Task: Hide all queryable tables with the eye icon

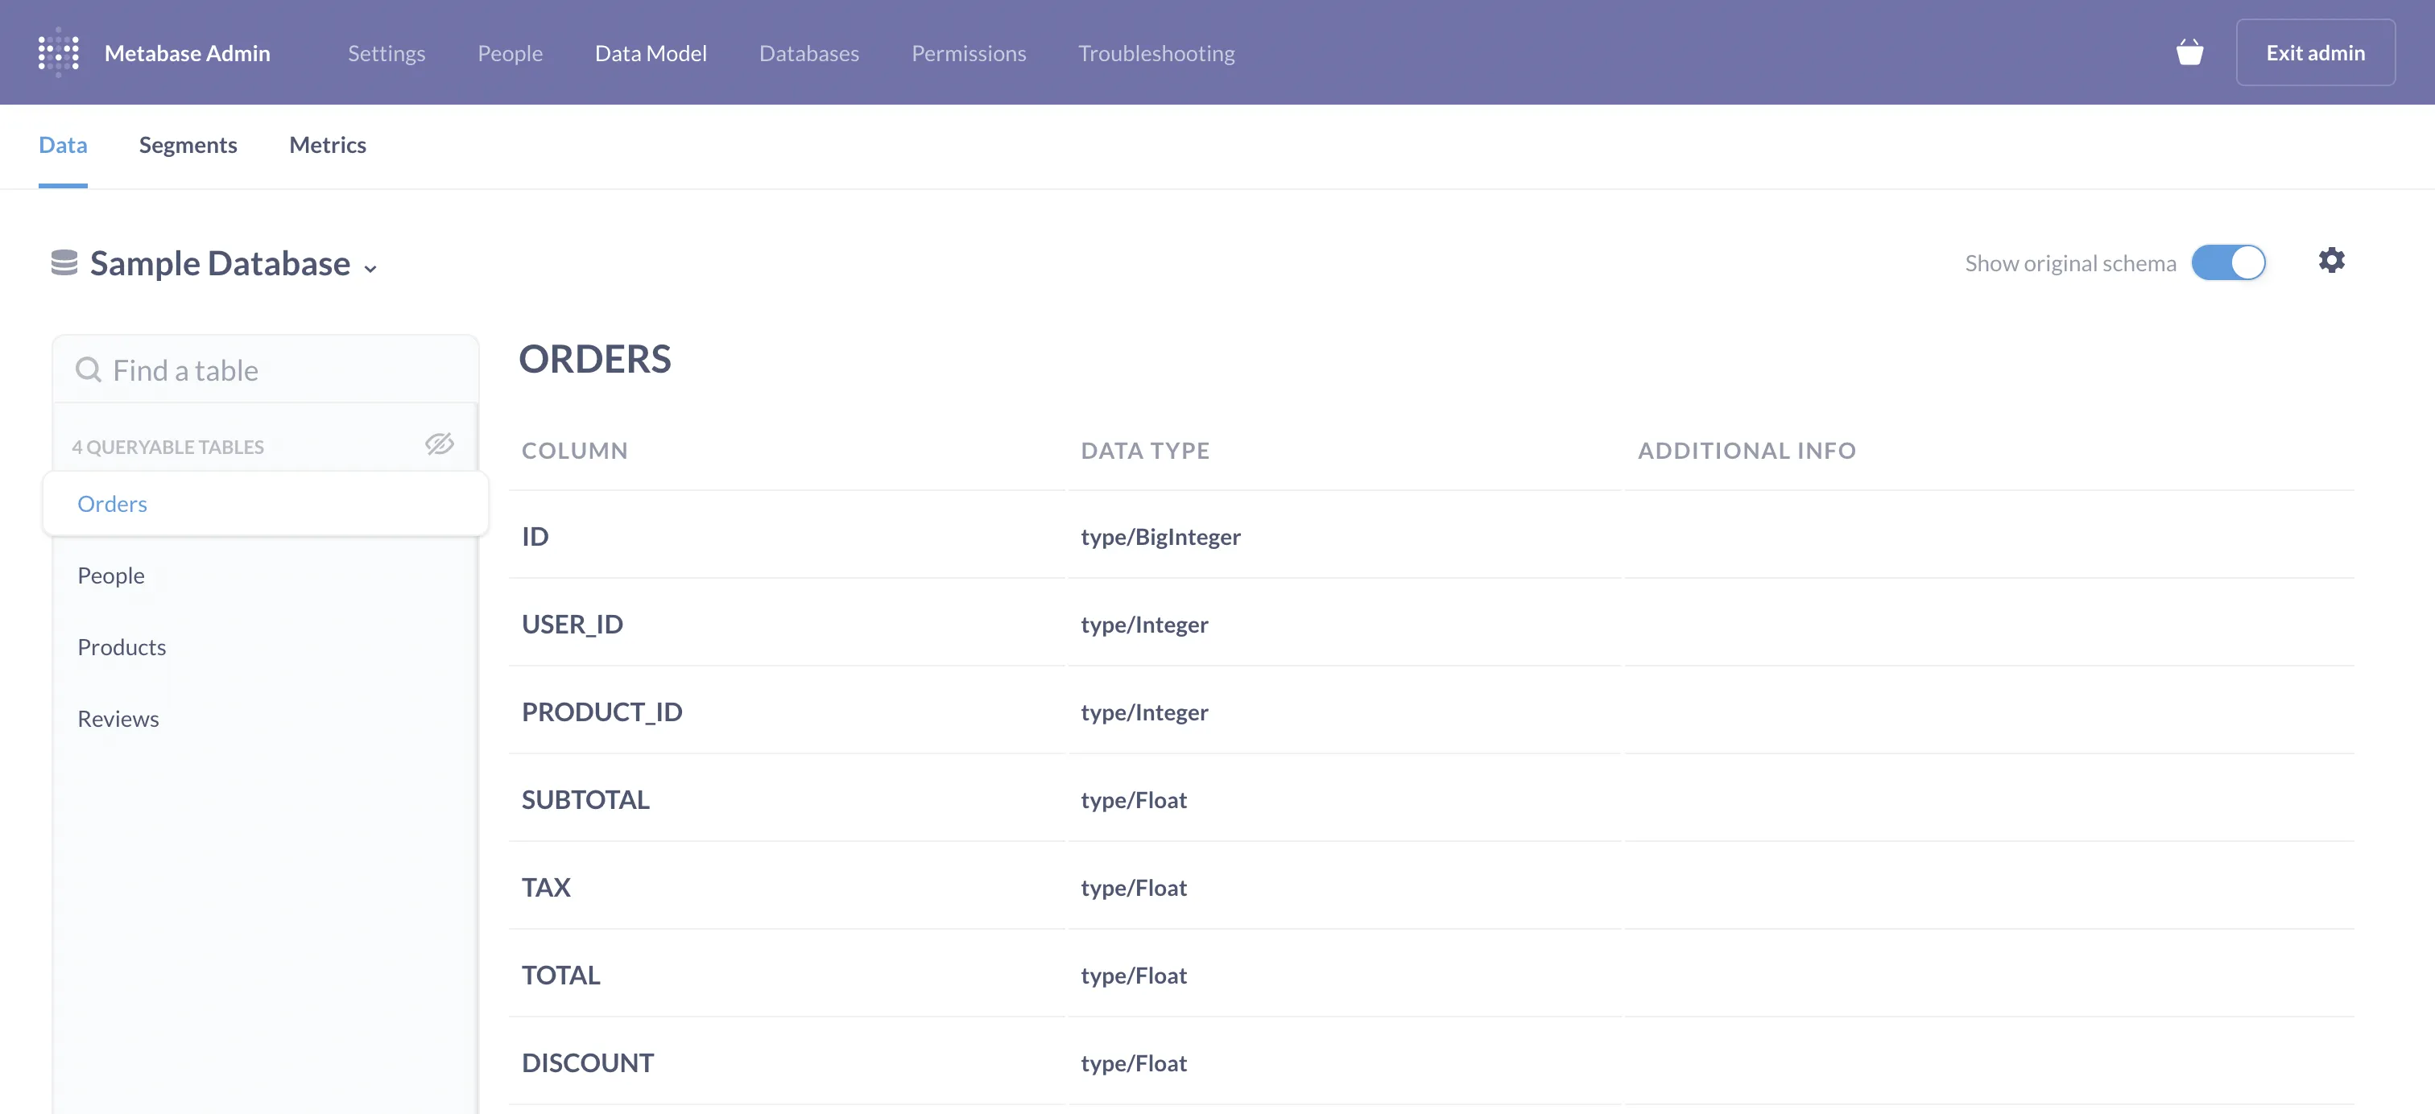Action: click(440, 444)
